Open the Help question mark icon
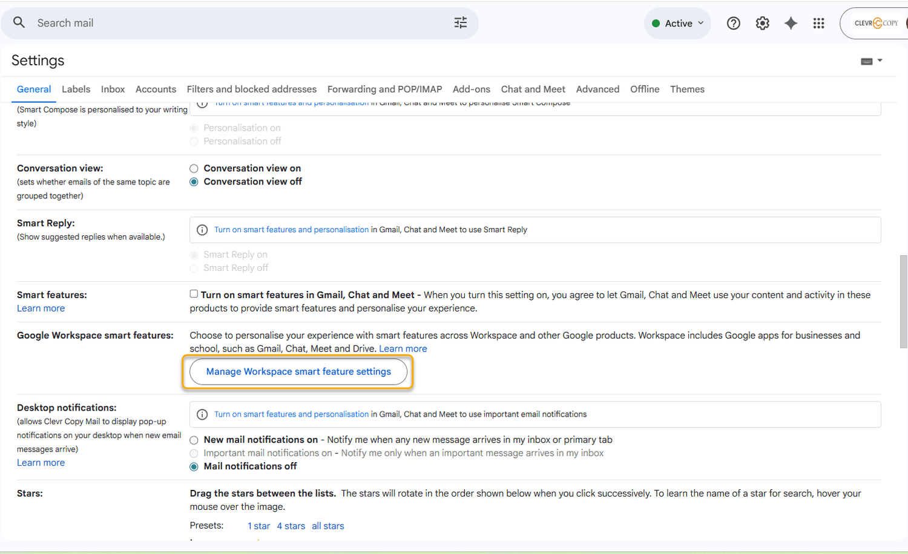Image resolution: width=908 pixels, height=554 pixels. point(733,24)
